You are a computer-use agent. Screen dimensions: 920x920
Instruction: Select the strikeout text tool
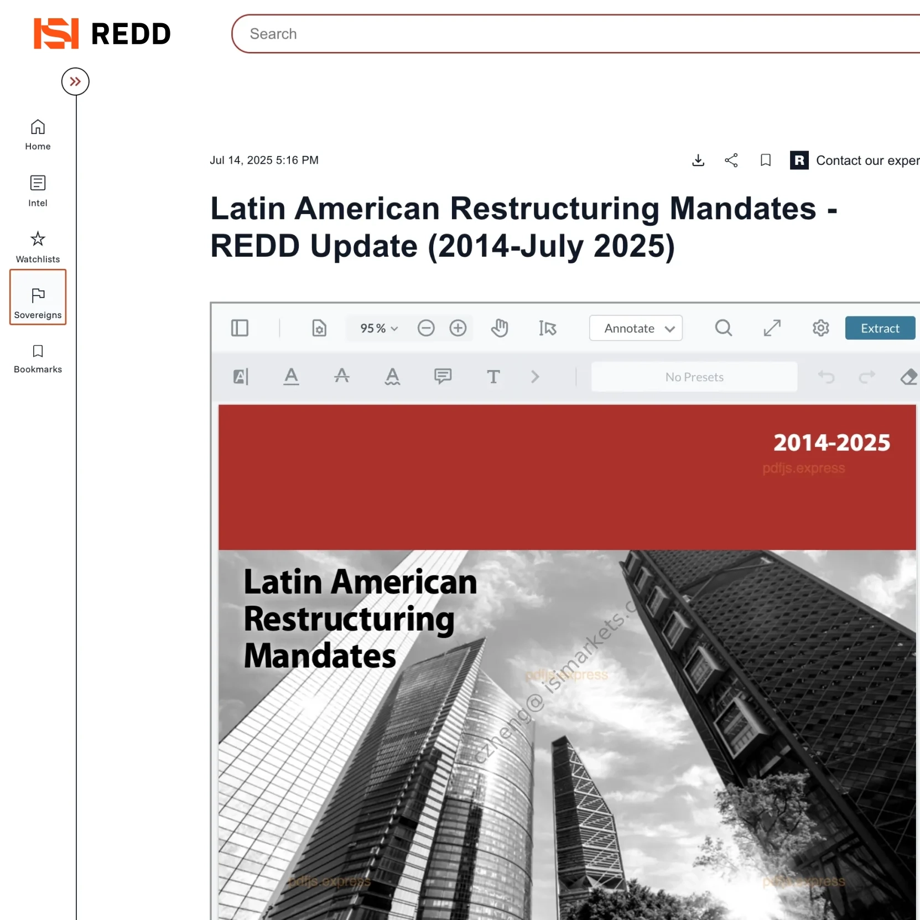click(342, 377)
